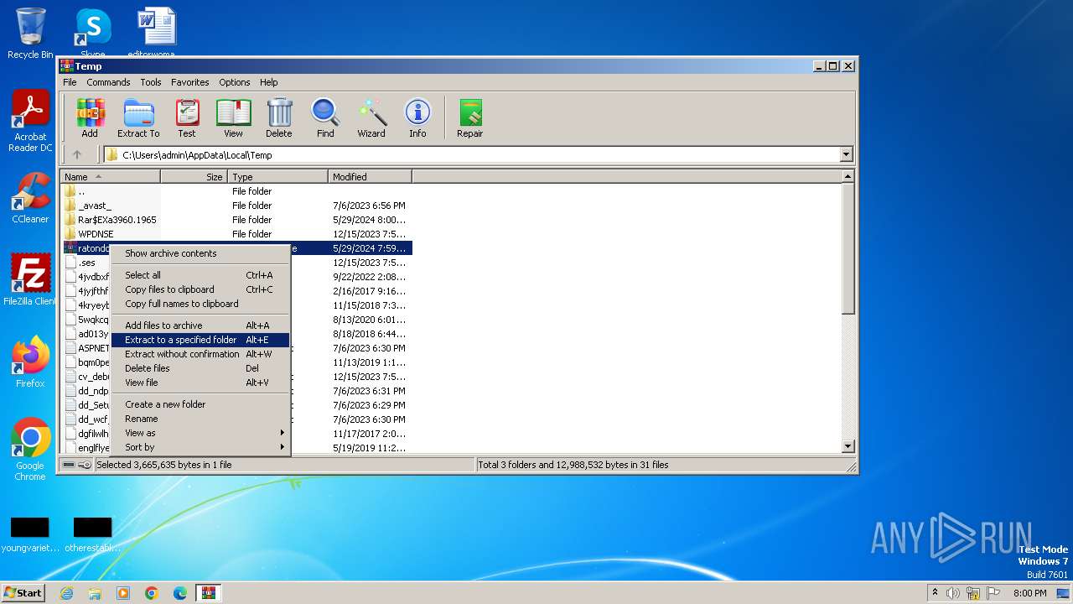Click the Delete trash icon
This screenshot has height=604, width=1073.
point(279,118)
